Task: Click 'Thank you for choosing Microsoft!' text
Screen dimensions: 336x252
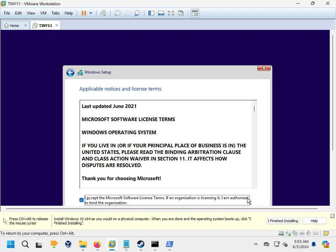Action: 121,178
